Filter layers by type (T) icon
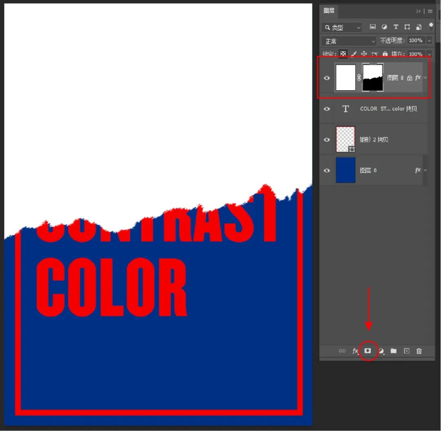The height and width of the screenshot is (431, 441). (395, 27)
